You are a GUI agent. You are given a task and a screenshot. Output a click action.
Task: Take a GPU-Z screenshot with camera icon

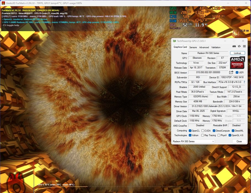pos(234,46)
